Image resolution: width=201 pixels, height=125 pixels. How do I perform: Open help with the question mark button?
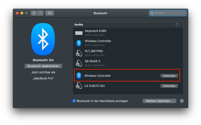[182, 101]
